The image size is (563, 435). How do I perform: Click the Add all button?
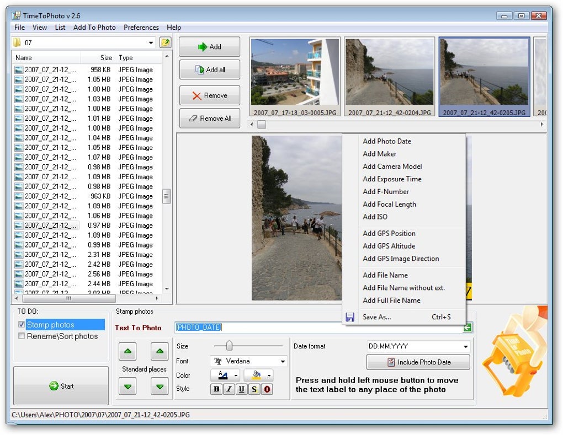click(210, 70)
